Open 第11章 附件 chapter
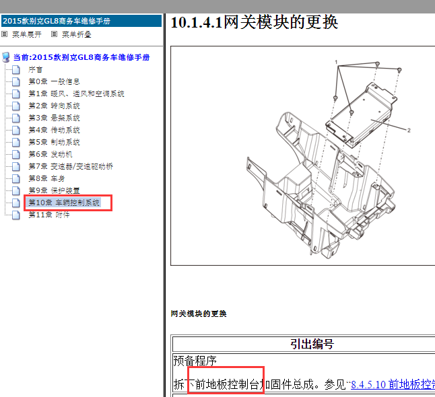 49,215
